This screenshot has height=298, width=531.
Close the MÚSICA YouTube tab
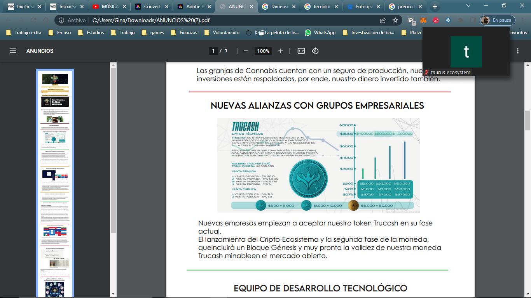click(124, 7)
